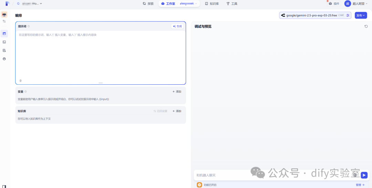The height and width of the screenshot is (188, 372).
Task: Open the 工具 tools tab
Action: [232, 3]
